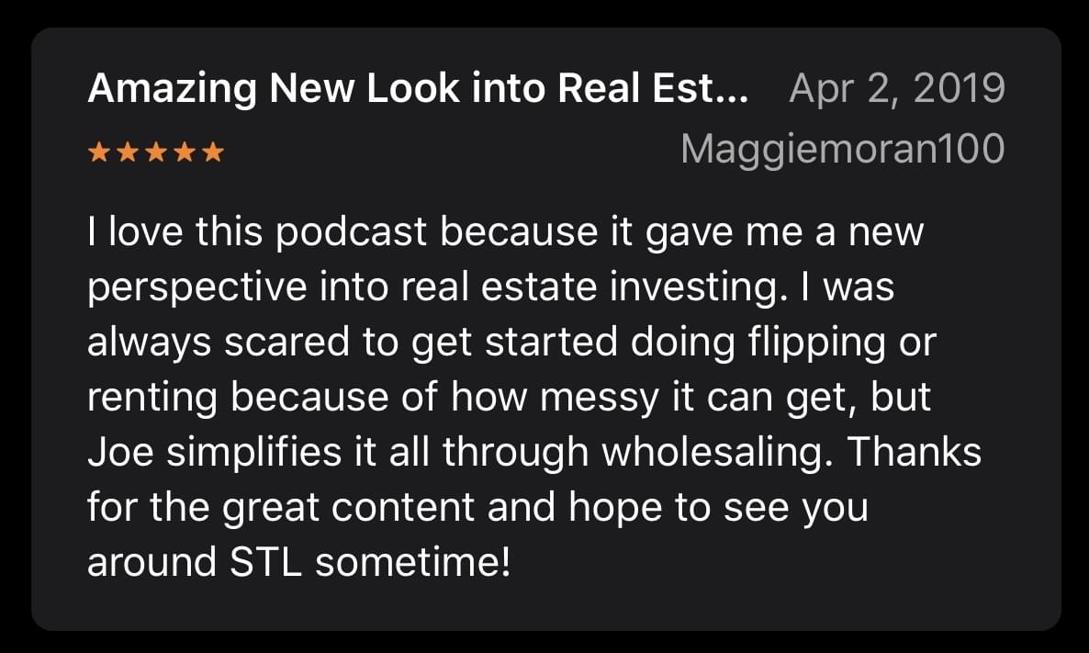This screenshot has height=653, width=1089.
Task: Click the third orange rating star
Action: tap(156, 152)
